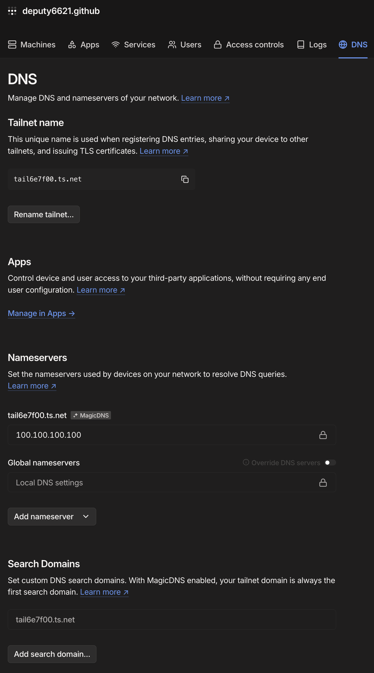Click the lock icon in Local DNS settings
374x673 pixels.
click(x=323, y=483)
